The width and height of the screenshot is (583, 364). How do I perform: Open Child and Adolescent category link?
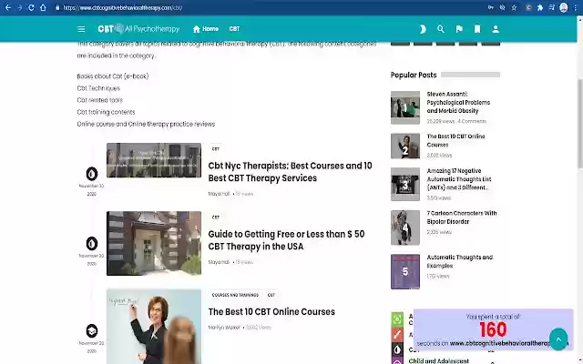coord(439,360)
